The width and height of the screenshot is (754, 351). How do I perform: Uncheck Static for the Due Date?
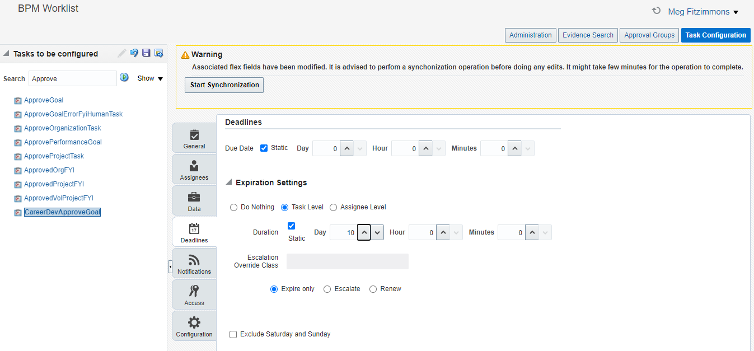pos(264,148)
